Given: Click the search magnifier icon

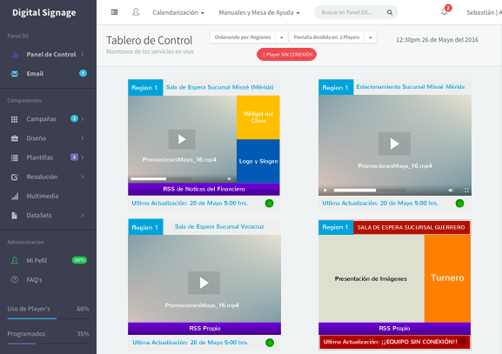Looking at the screenshot, I should [389, 12].
